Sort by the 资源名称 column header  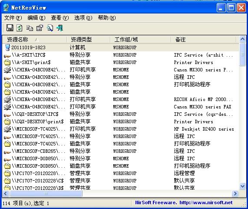tap(34, 40)
